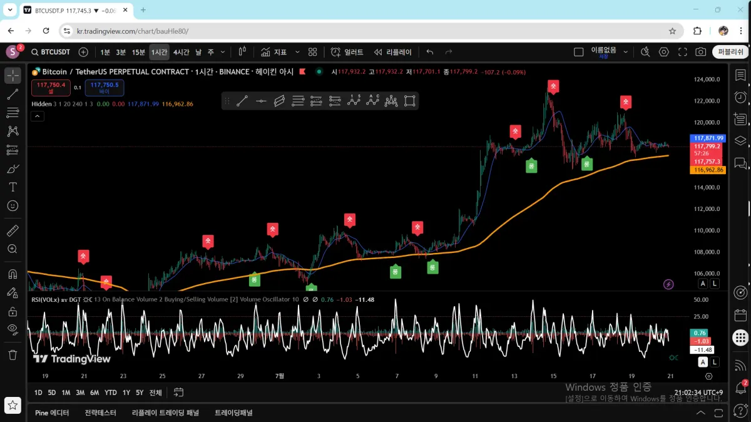The image size is (751, 422).
Task: Switch to the Pine 에디터 tab
Action: (x=52, y=413)
